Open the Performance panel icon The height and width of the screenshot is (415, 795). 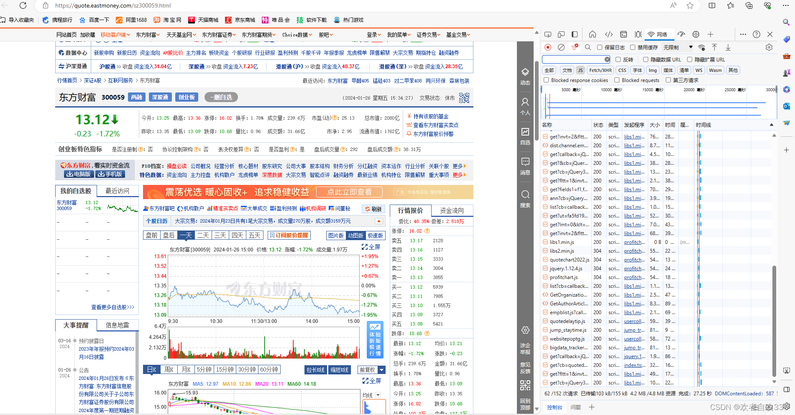[x=681, y=34]
